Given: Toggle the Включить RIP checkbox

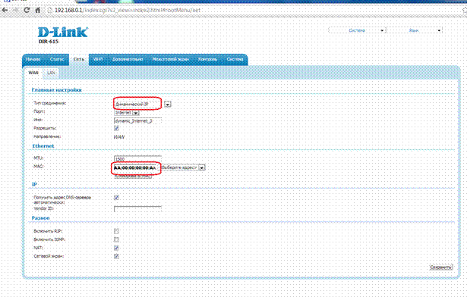Looking at the screenshot, I should tap(116, 231).
